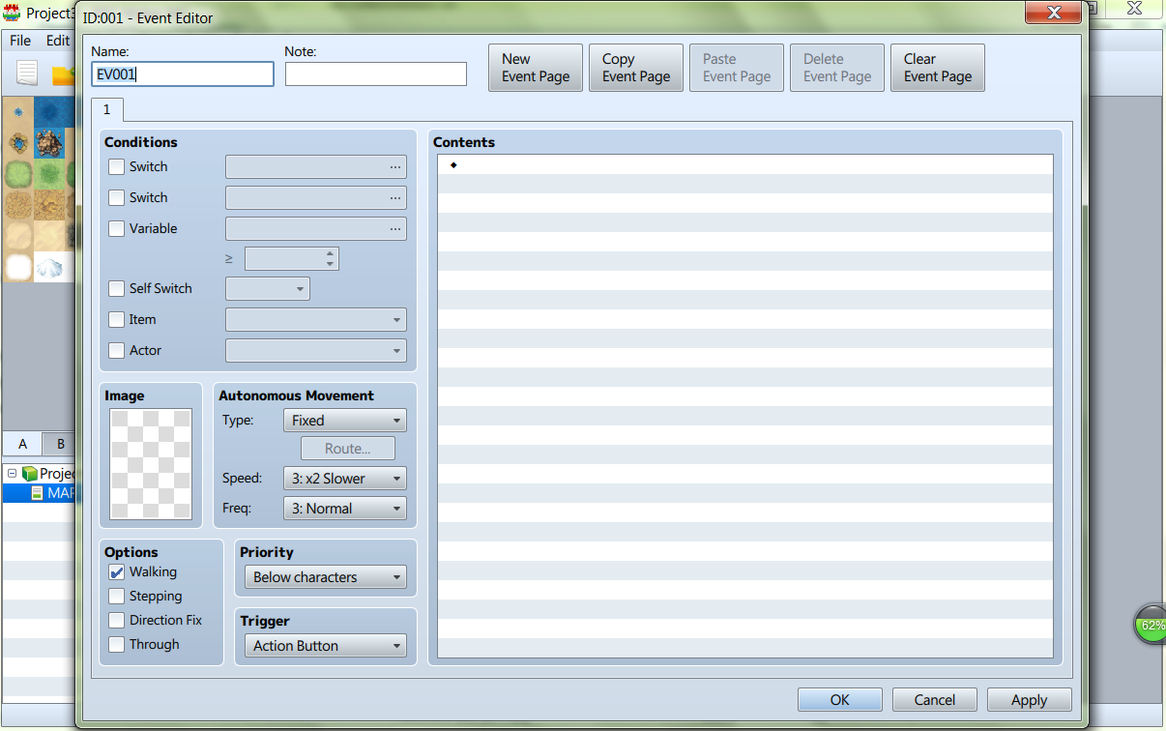Open the first Switch condition's ellipsis selector
Screen dimensions: 1166x731
(x=394, y=167)
